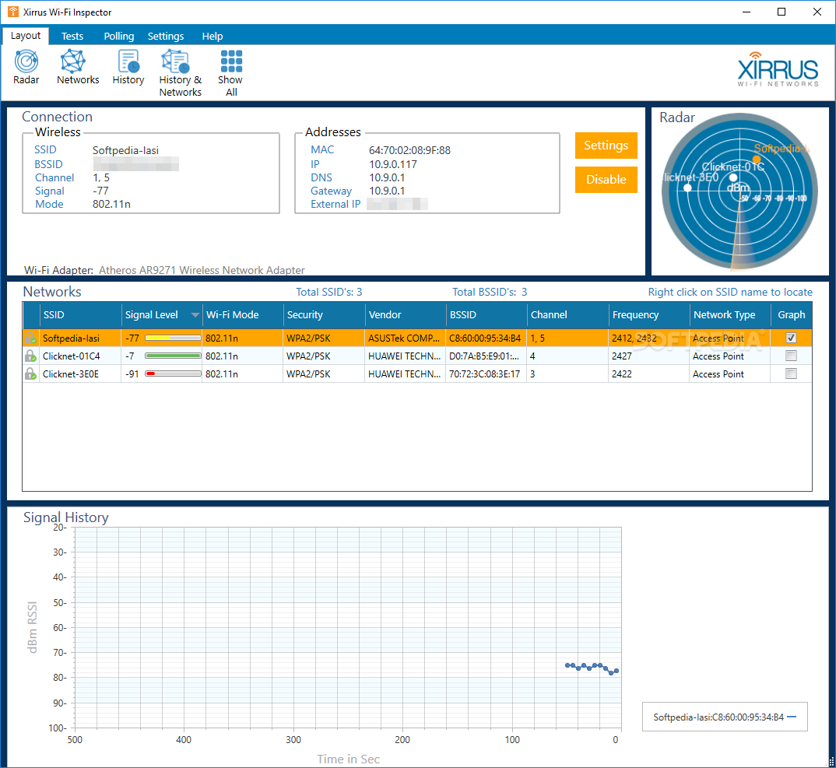Open the Radar layout view
This screenshot has width=836, height=768.
pos(26,67)
